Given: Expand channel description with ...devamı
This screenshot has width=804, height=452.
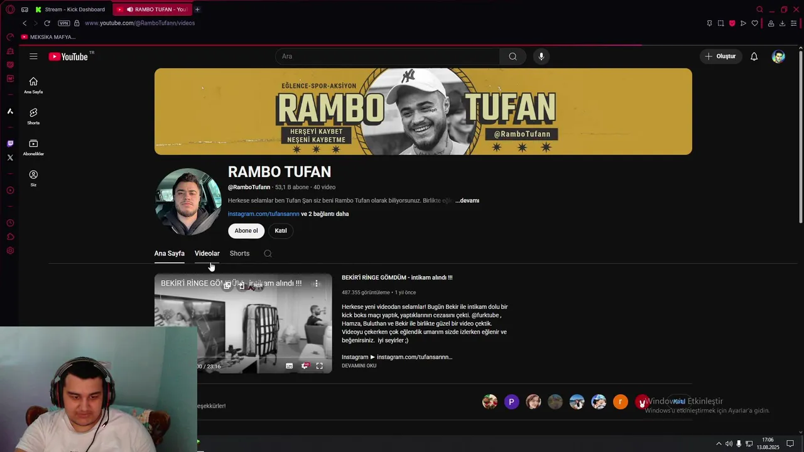Looking at the screenshot, I should (x=467, y=201).
